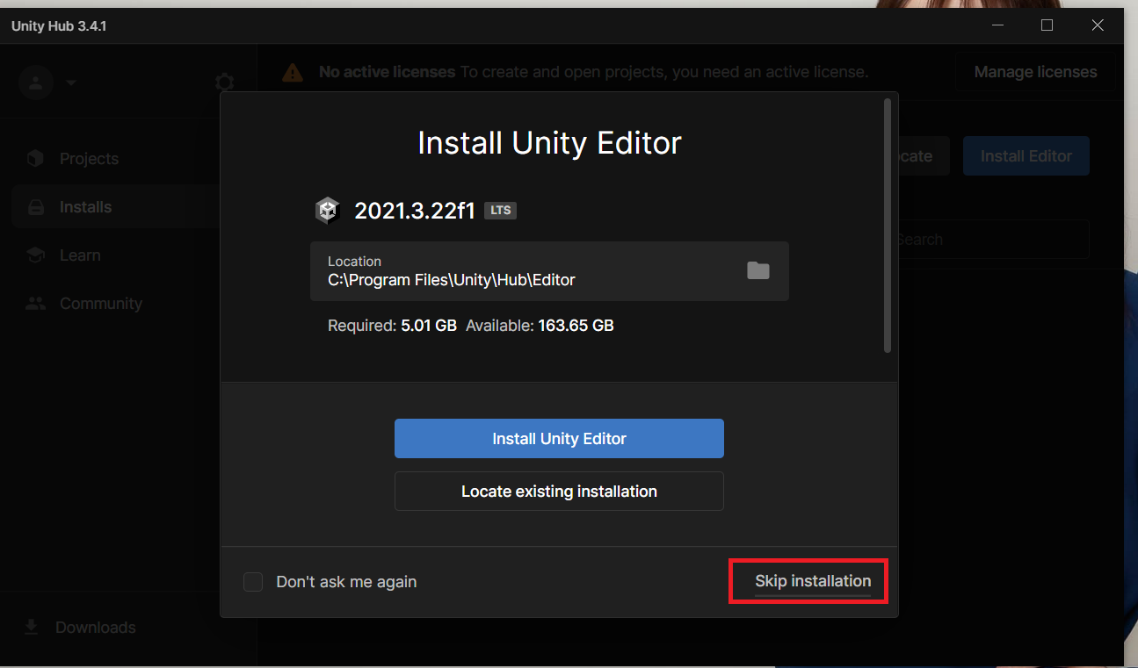
Task: Click the Required 5.01 GB text
Action: [392, 326]
